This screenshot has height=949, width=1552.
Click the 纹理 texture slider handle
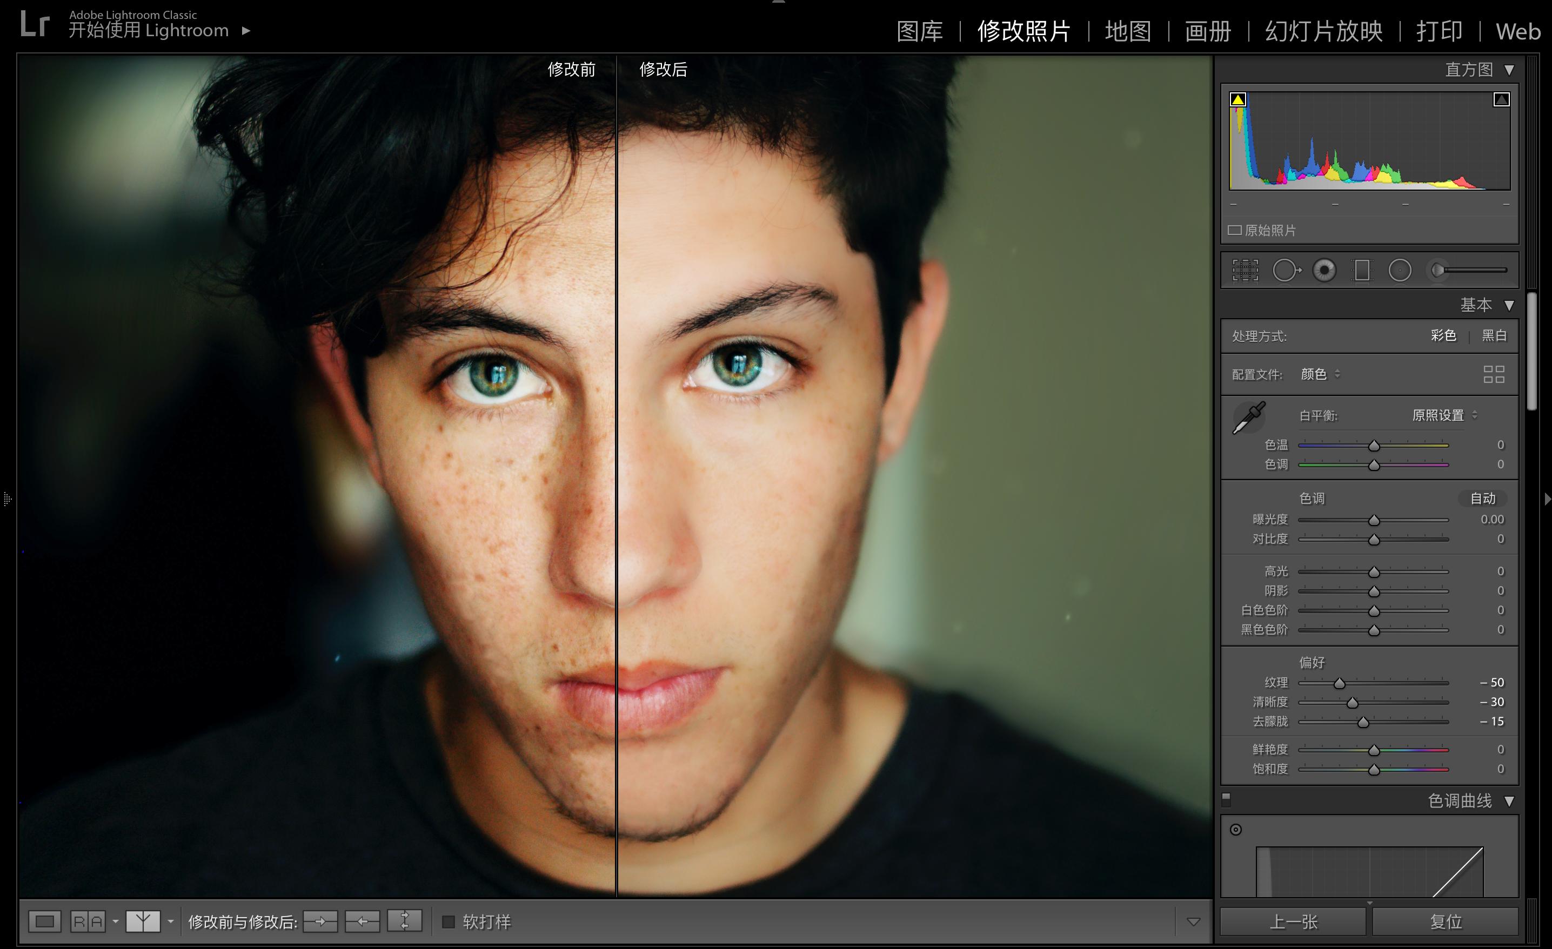coord(1339,683)
